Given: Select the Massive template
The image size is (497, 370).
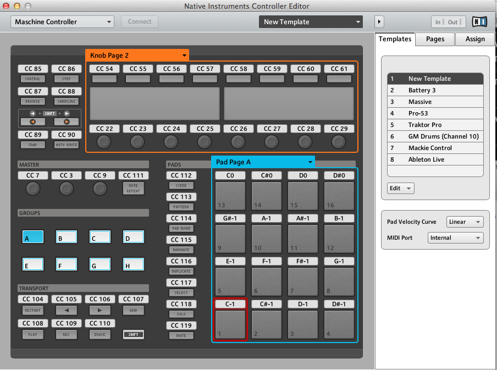Looking at the screenshot, I should (x=435, y=102).
